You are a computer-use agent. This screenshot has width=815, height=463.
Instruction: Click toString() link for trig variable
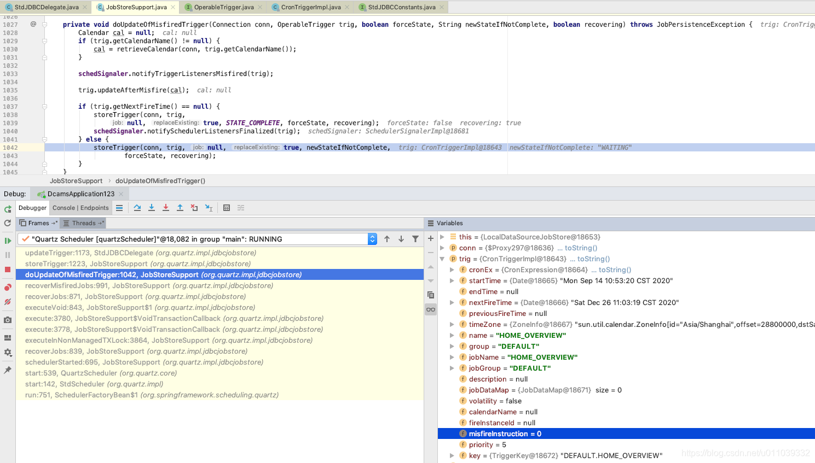tap(593, 259)
